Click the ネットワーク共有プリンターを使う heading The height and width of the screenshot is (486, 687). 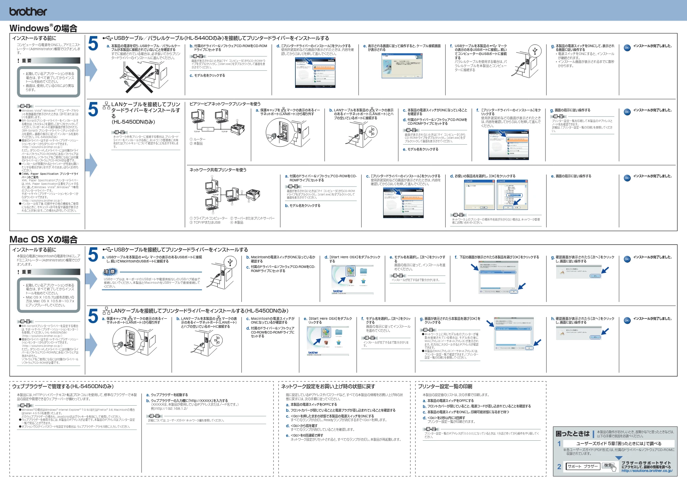(218, 170)
